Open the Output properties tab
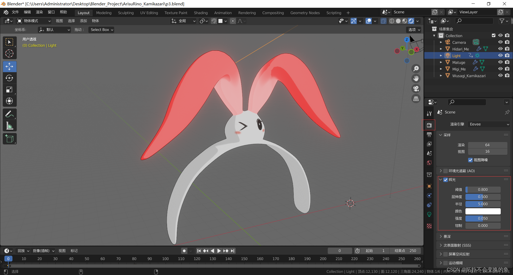The image size is (513, 275). [x=429, y=135]
